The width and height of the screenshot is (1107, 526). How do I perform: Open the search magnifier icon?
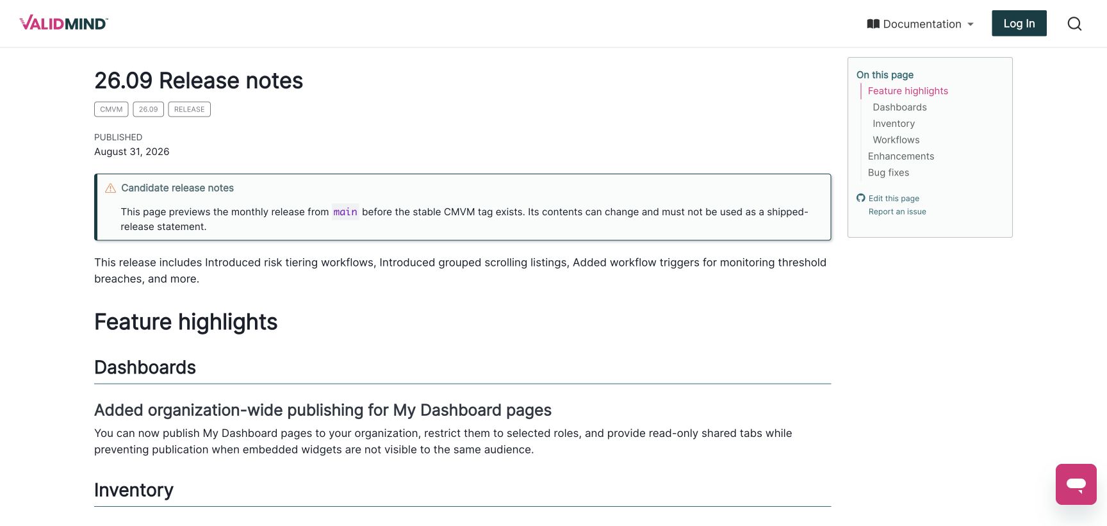click(1074, 24)
